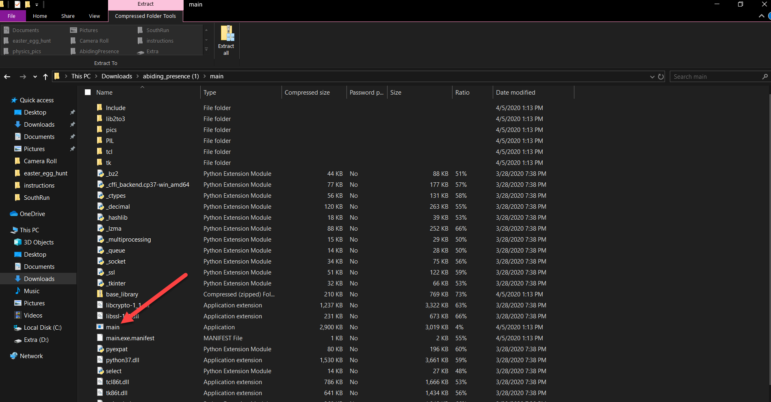Screen dimensions: 771x402
Task: Select highlighted Downloads under This PC
Action: tap(39, 279)
